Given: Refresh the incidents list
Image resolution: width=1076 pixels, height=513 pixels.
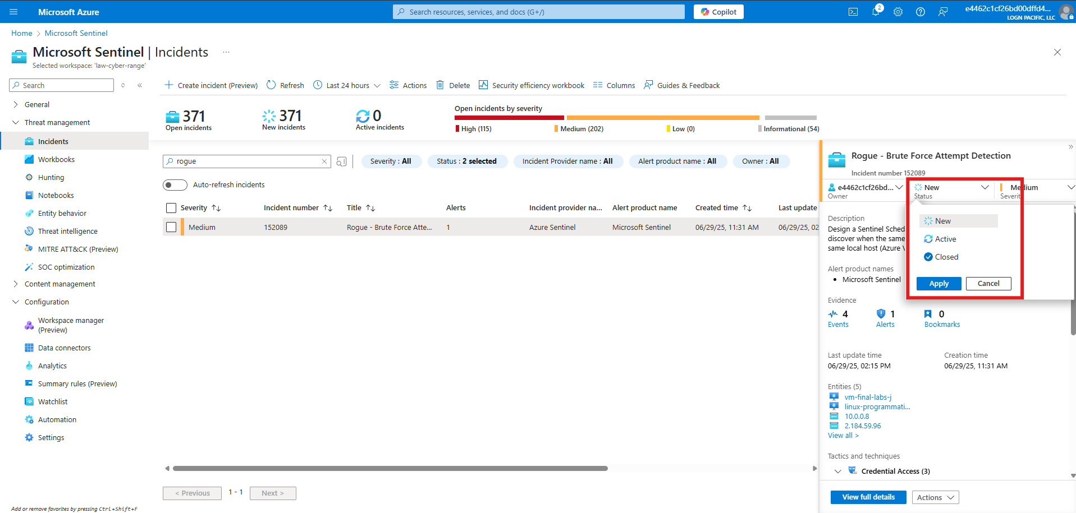Looking at the screenshot, I should pyautogui.click(x=285, y=85).
